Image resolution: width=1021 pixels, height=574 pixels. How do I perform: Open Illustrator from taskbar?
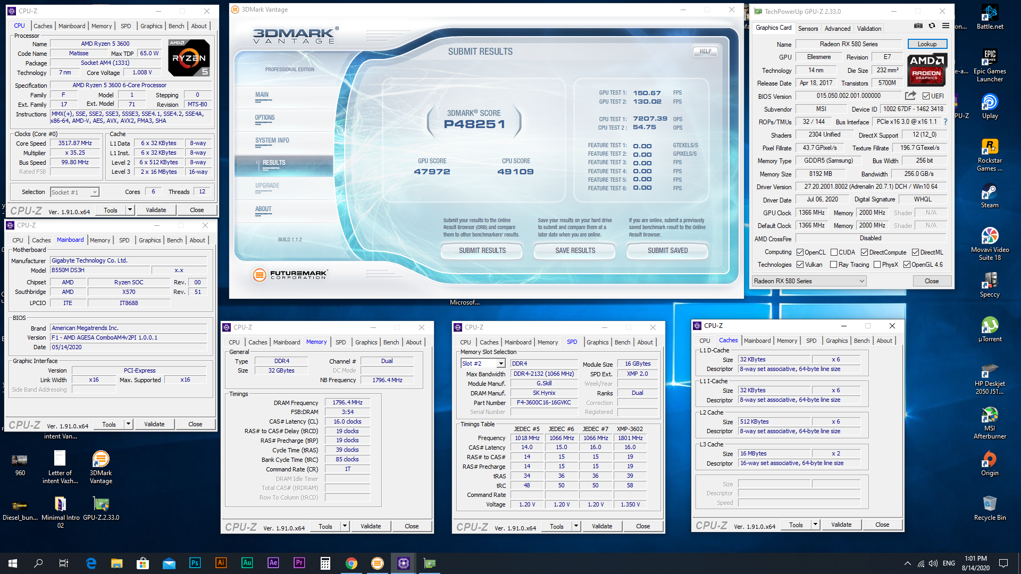pyautogui.click(x=221, y=563)
